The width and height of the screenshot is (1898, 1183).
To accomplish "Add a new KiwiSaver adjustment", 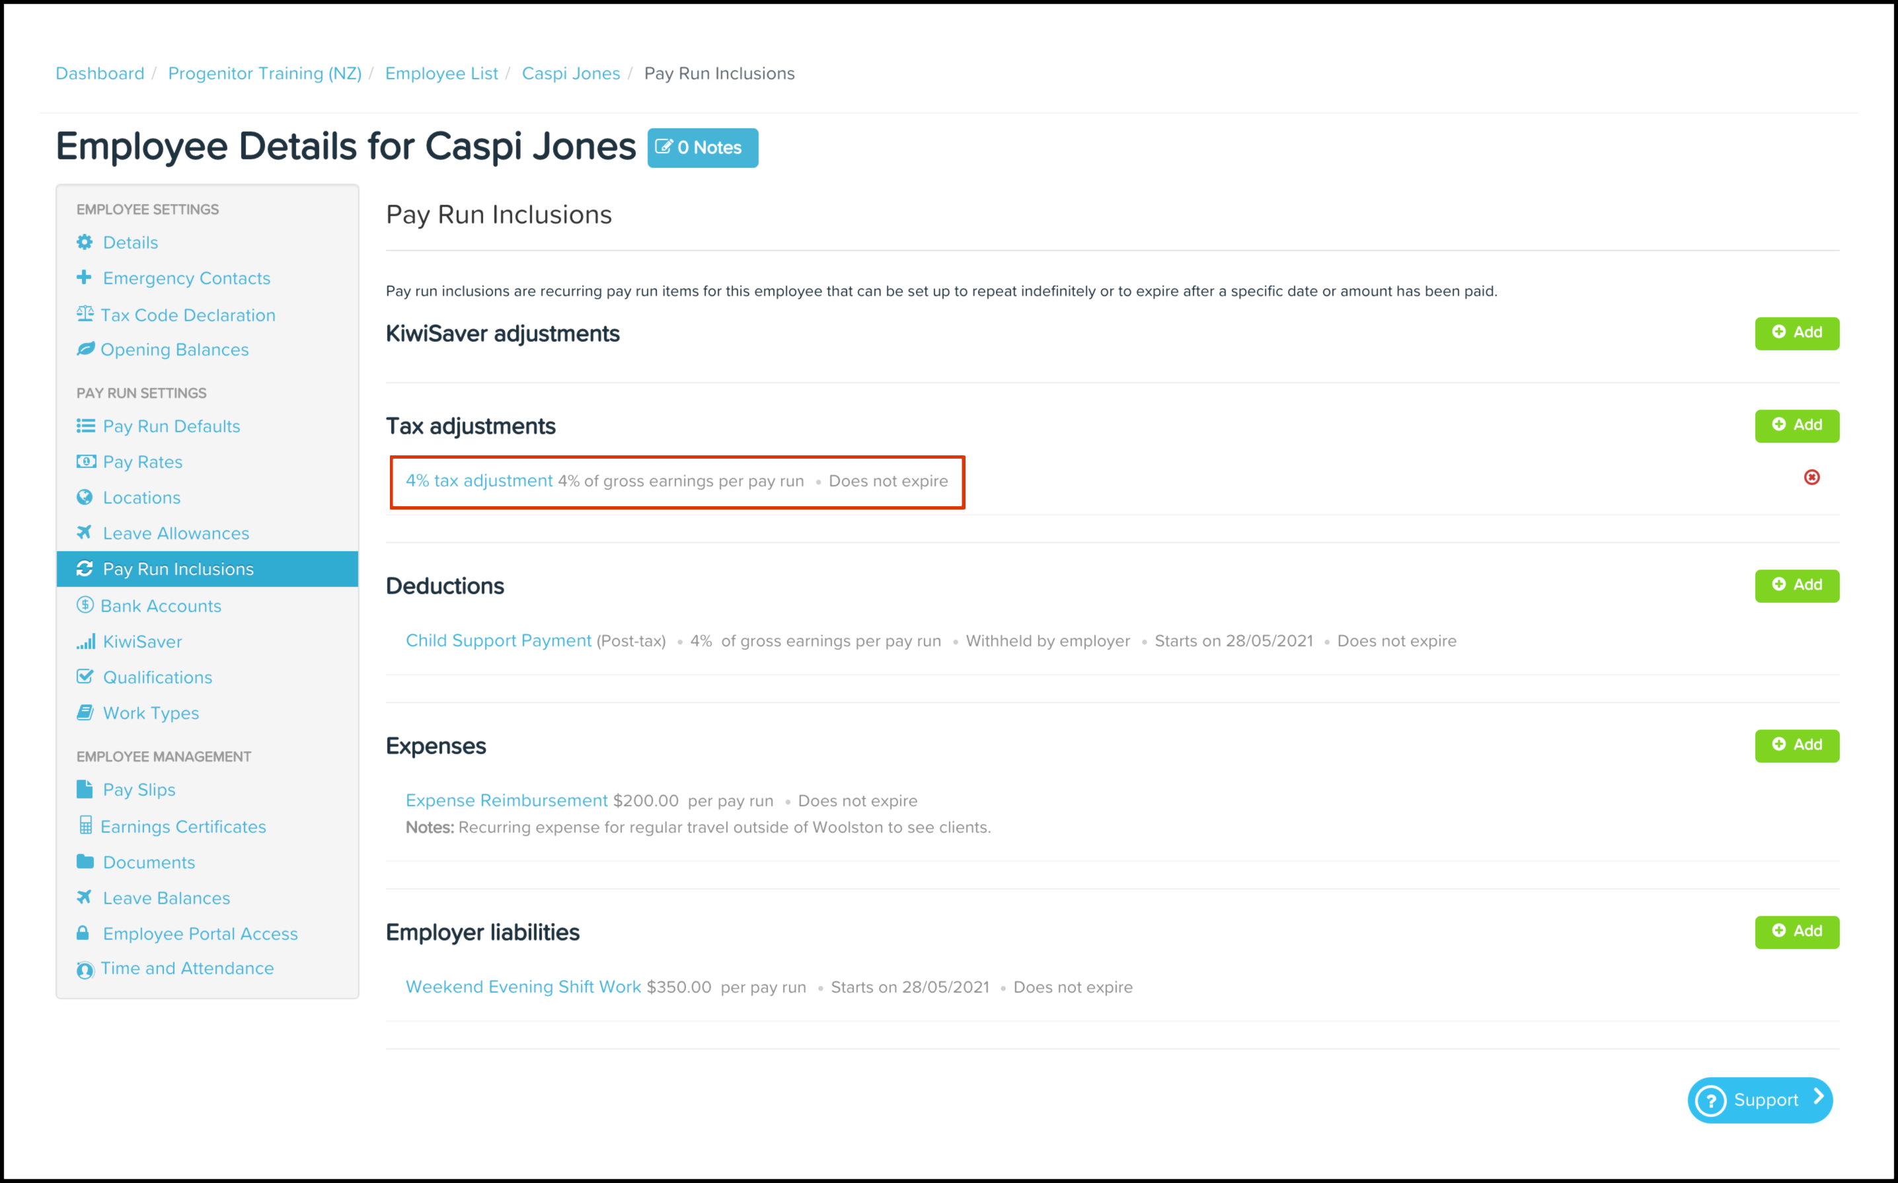I will click(x=1796, y=332).
